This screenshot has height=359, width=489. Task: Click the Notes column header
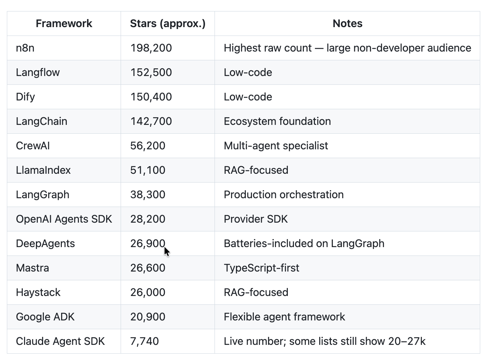click(347, 24)
